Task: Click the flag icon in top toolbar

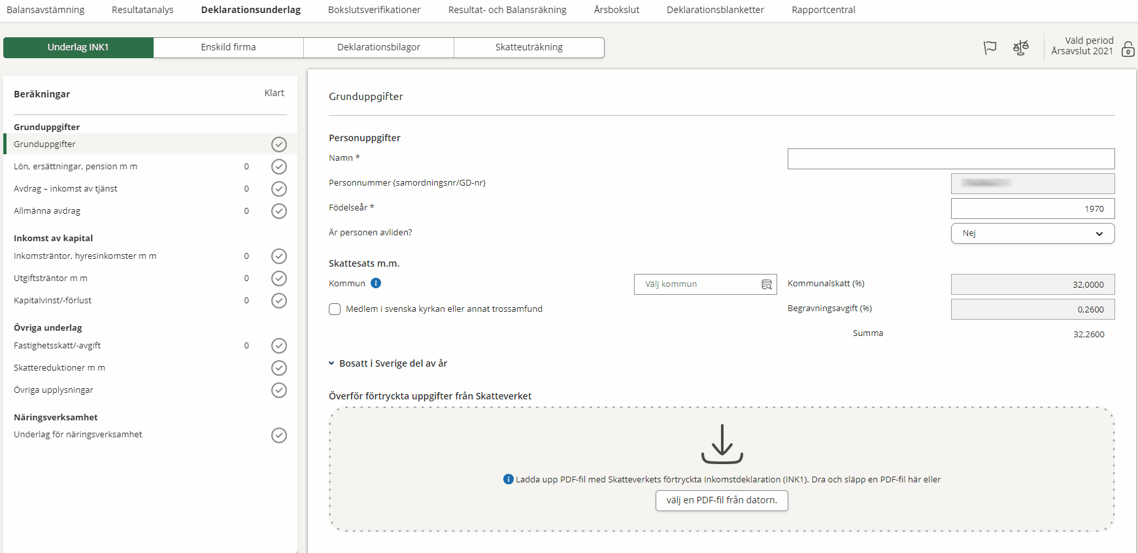Action: (990, 48)
